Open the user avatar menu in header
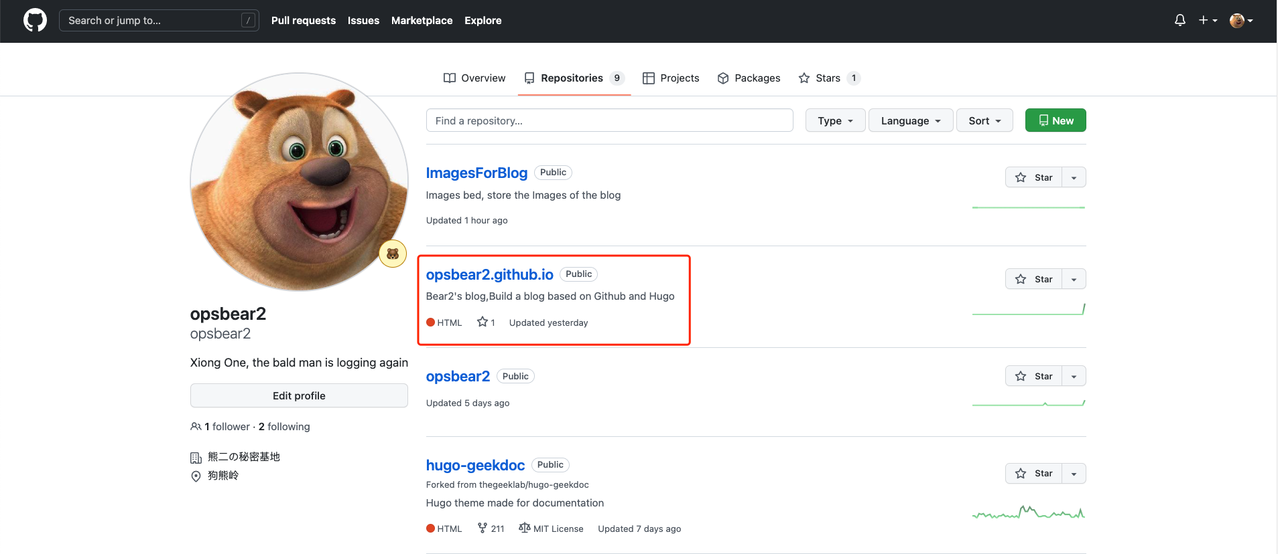This screenshot has height=554, width=1278. (1241, 20)
